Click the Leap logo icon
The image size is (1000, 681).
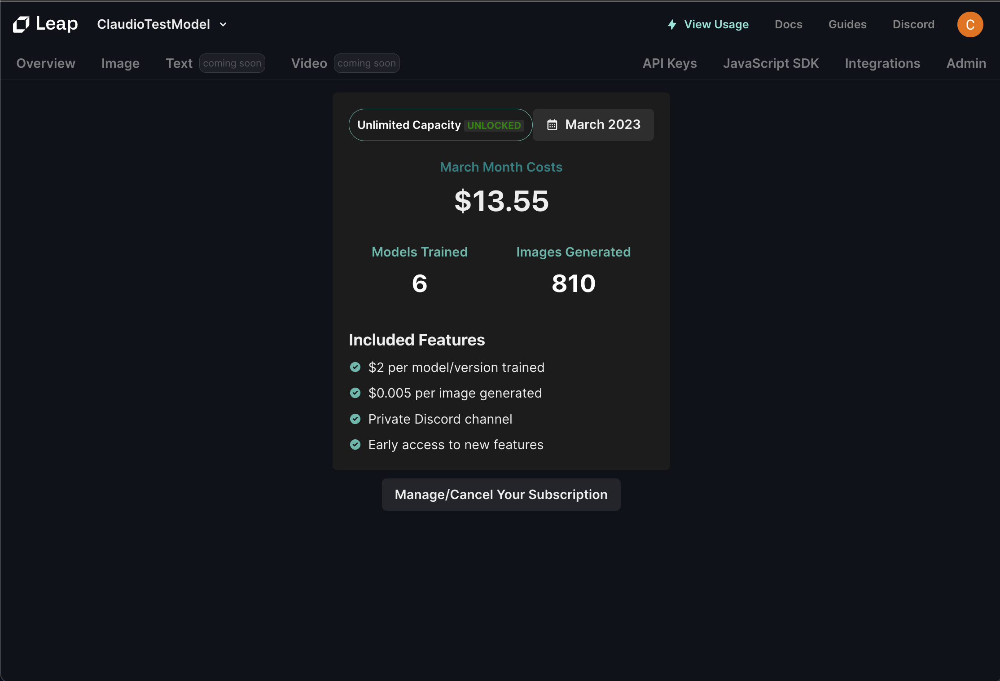coord(21,24)
